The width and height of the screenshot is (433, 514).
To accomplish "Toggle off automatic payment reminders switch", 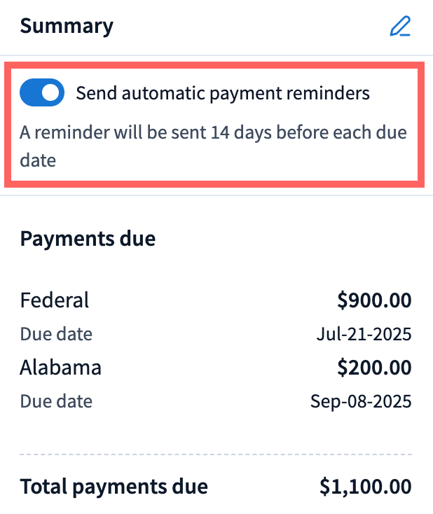I will pos(42,93).
